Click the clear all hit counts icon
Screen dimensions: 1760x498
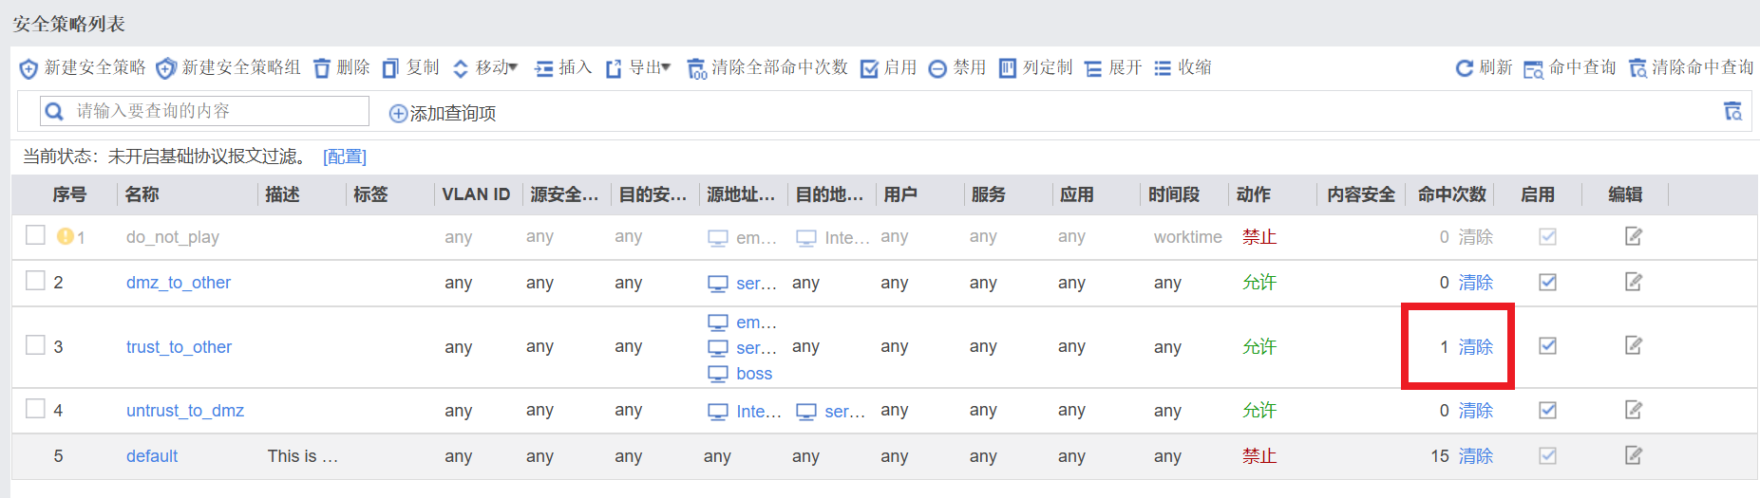[696, 68]
